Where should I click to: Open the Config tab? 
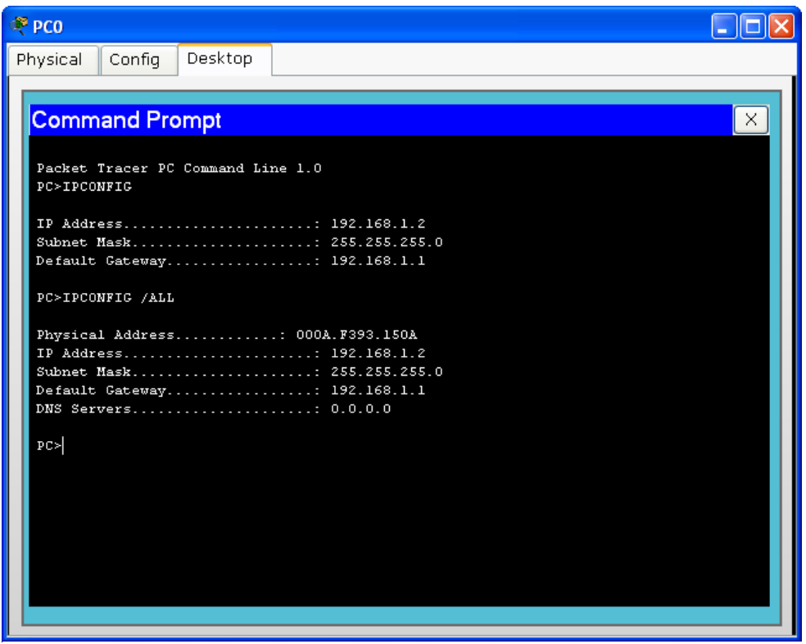tap(134, 60)
